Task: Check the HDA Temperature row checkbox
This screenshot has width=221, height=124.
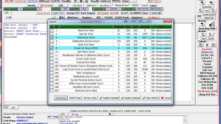Action: [x=51, y=73]
